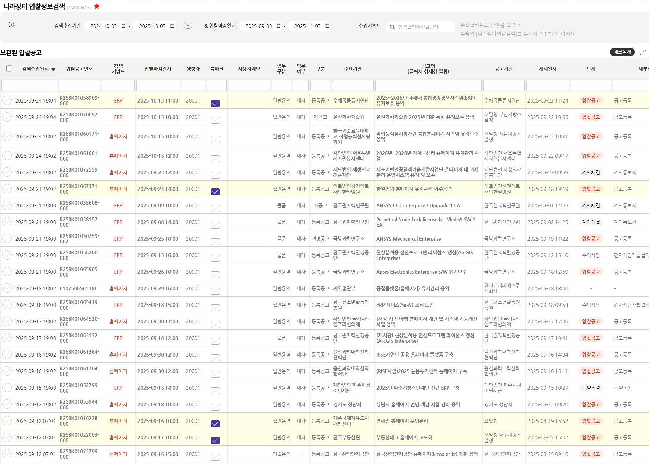The width and height of the screenshot is (649, 465).
Task: Open 면세점 홈페이지 운영관리 notice details
Action: pos(402,421)
